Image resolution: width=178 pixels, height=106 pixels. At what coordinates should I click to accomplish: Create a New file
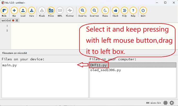point(14,12)
